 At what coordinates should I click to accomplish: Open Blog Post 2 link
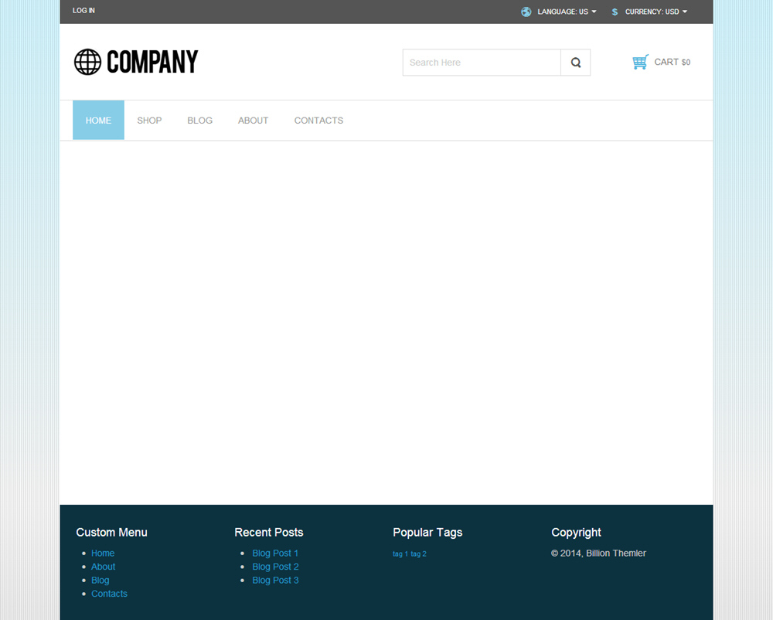click(275, 567)
